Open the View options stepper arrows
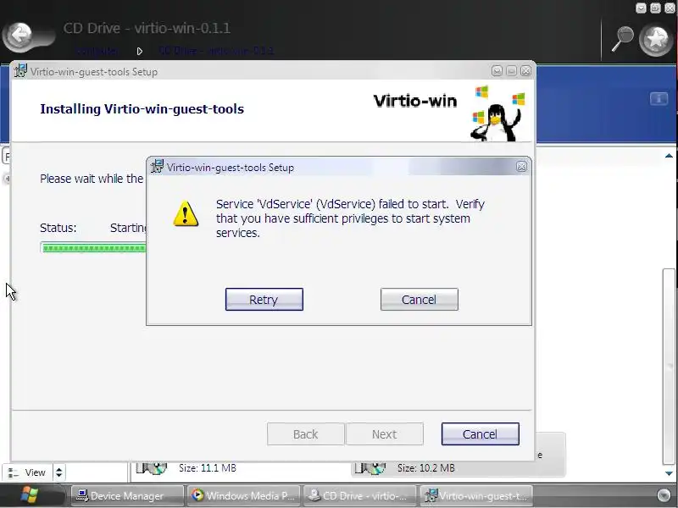Screen dimensions: 678x508 [x=58, y=472]
